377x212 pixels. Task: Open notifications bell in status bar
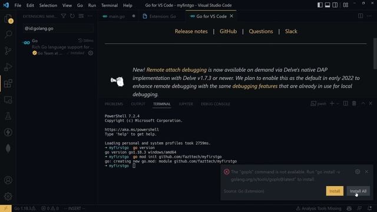(x=369, y=208)
